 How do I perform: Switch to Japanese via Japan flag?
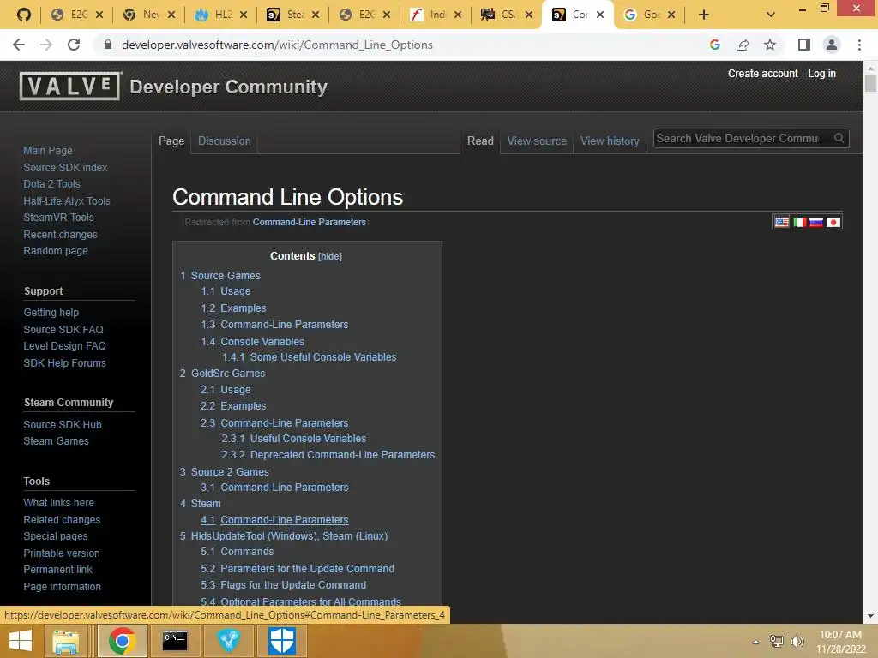tap(833, 222)
